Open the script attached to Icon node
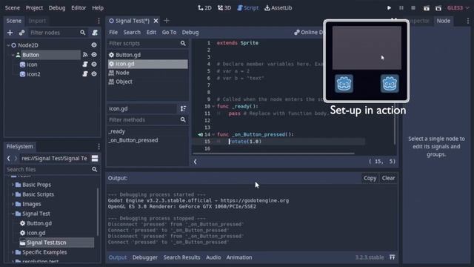Viewport: 474px width, 267px height. (85, 65)
